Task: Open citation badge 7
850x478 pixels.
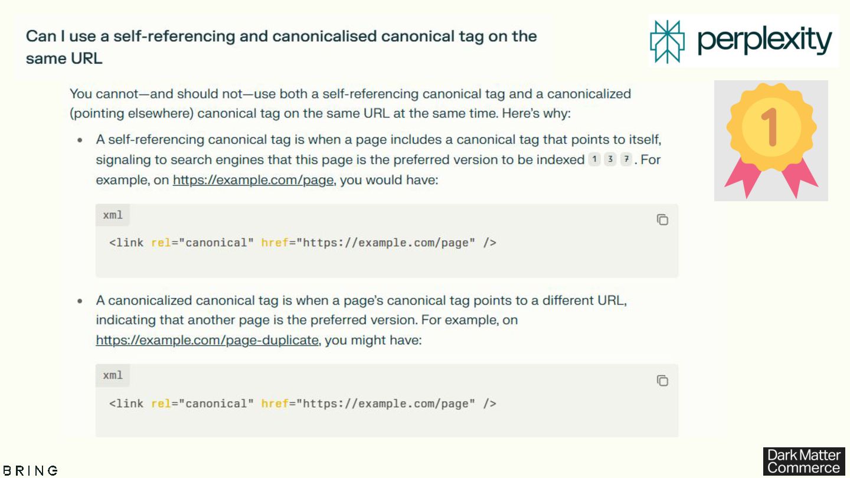Action: [x=626, y=160]
